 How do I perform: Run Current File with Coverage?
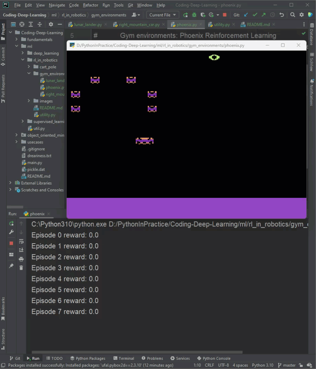[203, 15]
